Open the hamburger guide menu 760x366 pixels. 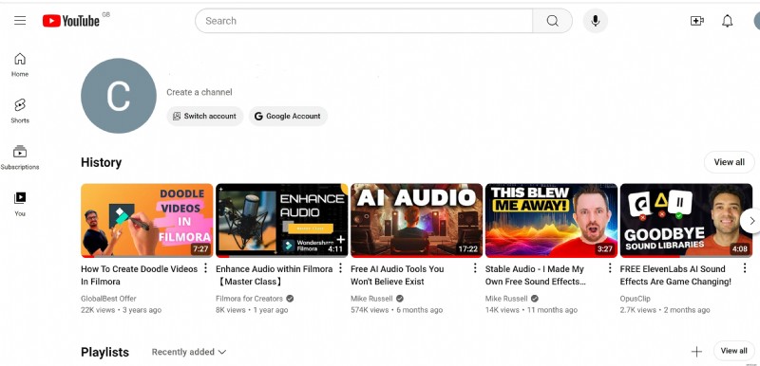coord(20,20)
